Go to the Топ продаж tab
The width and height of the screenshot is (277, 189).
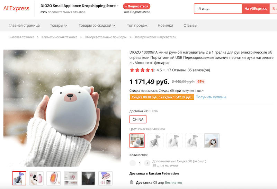tap(137, 25)
